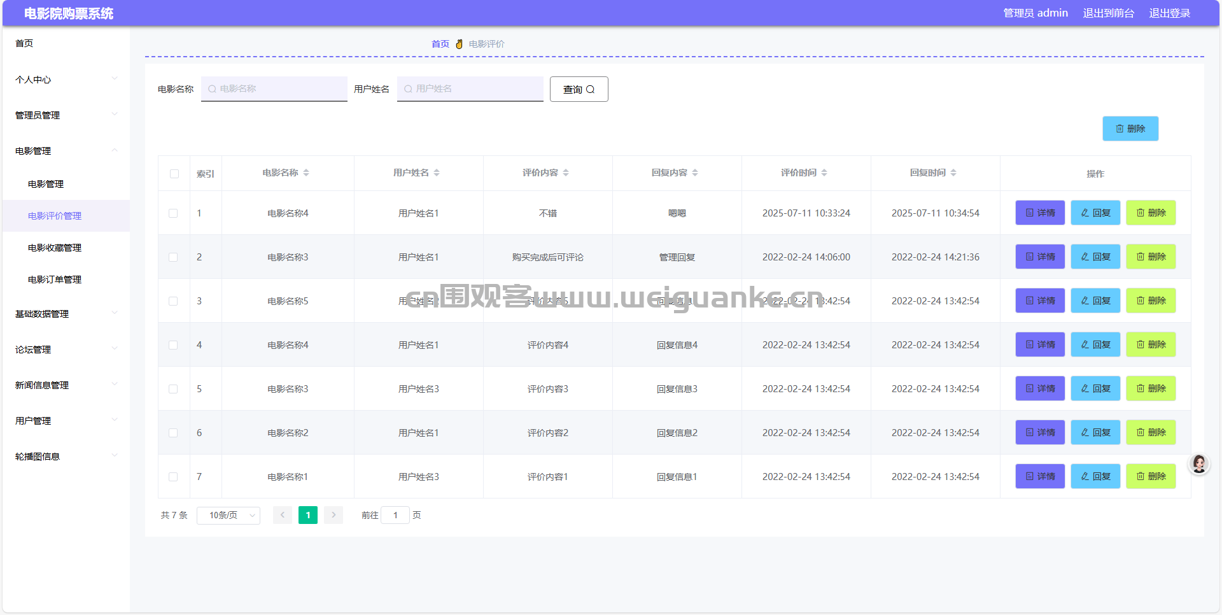Sort by 用户姓名 column arrows
The width and height of the screenshot is (1222, 615).
437,173
